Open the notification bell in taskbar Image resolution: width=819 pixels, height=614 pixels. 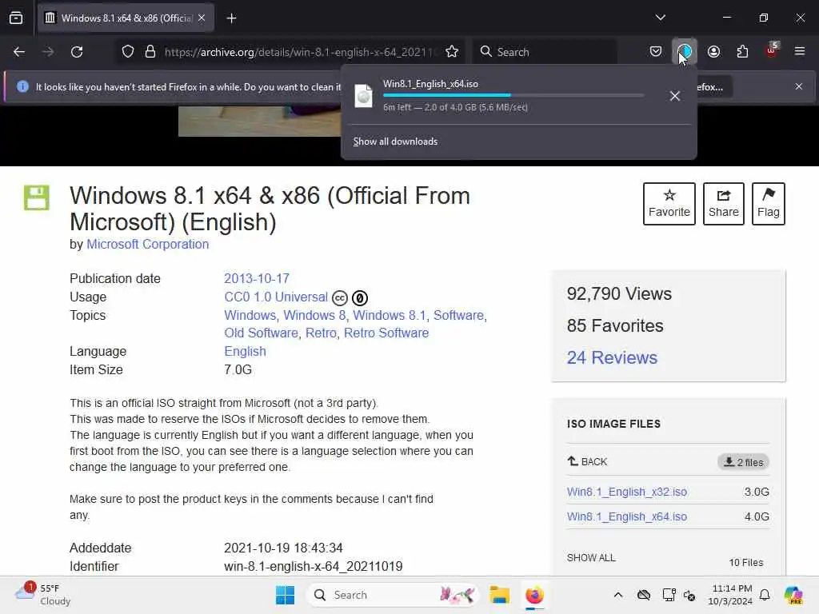coord(765,595)
